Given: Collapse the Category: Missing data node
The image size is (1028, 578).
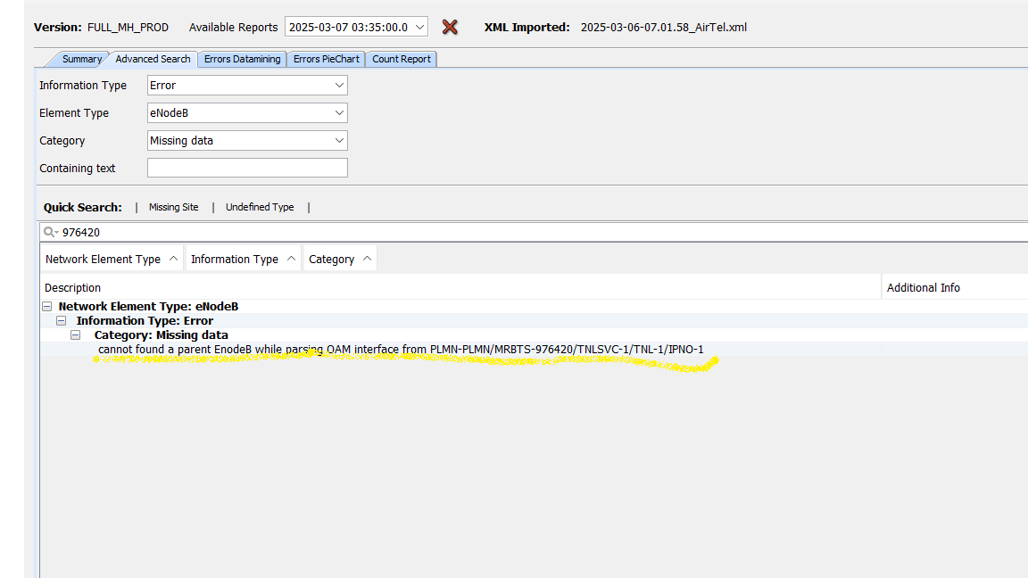Looking at the screenshot, I should pyautogui.click(x=76, y=335).
